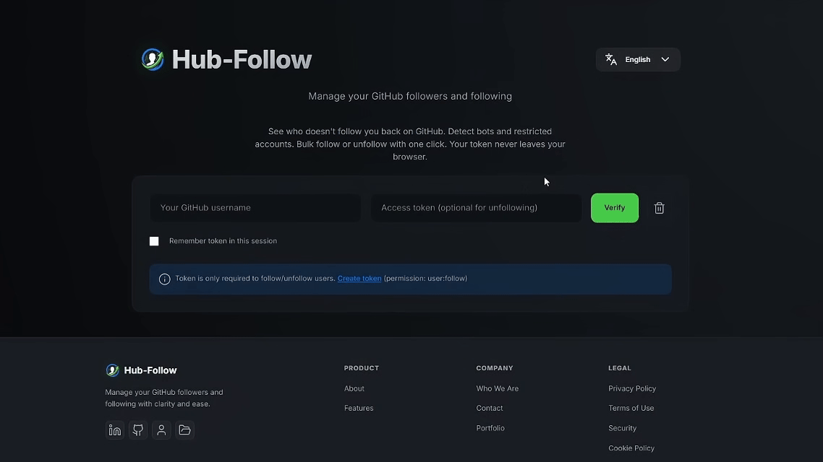Open the LinkedIn icon in footer
The height and width of the screenshot is (462, 823).
coord(115,430)
